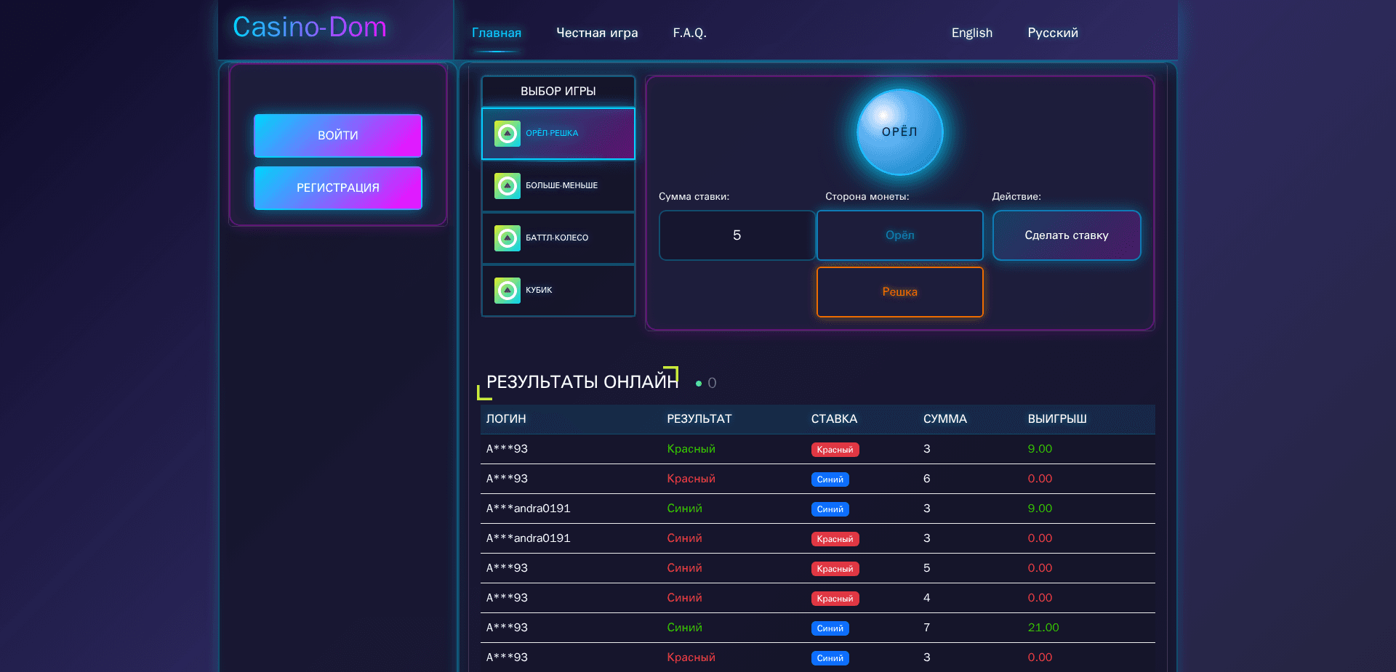Click the 21.00 winnings value
The image size is (1396, 672).
click(1043, 628)
